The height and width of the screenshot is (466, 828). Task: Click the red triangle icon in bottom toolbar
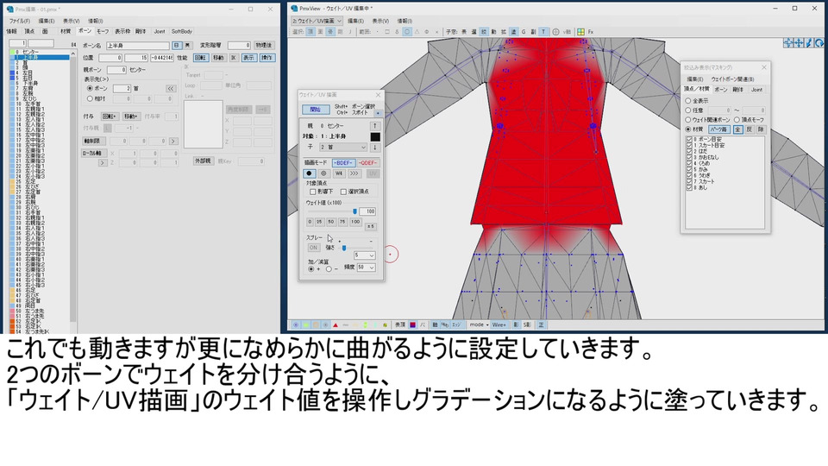[x=336, y=324]
